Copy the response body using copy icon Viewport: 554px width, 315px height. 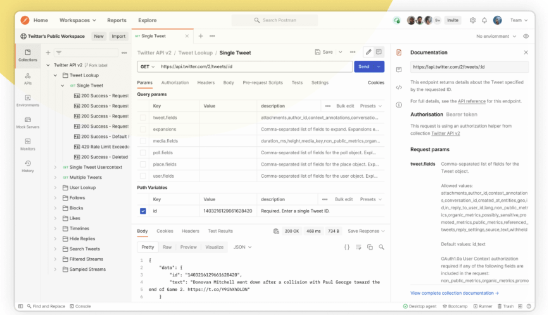tap(370, 247)
